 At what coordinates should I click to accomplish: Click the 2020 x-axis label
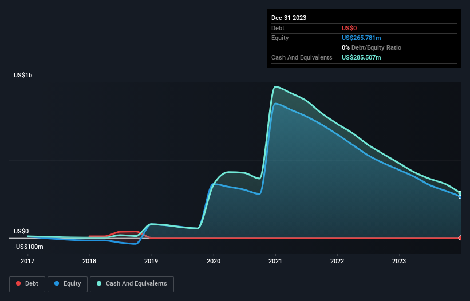click(214, 261)
